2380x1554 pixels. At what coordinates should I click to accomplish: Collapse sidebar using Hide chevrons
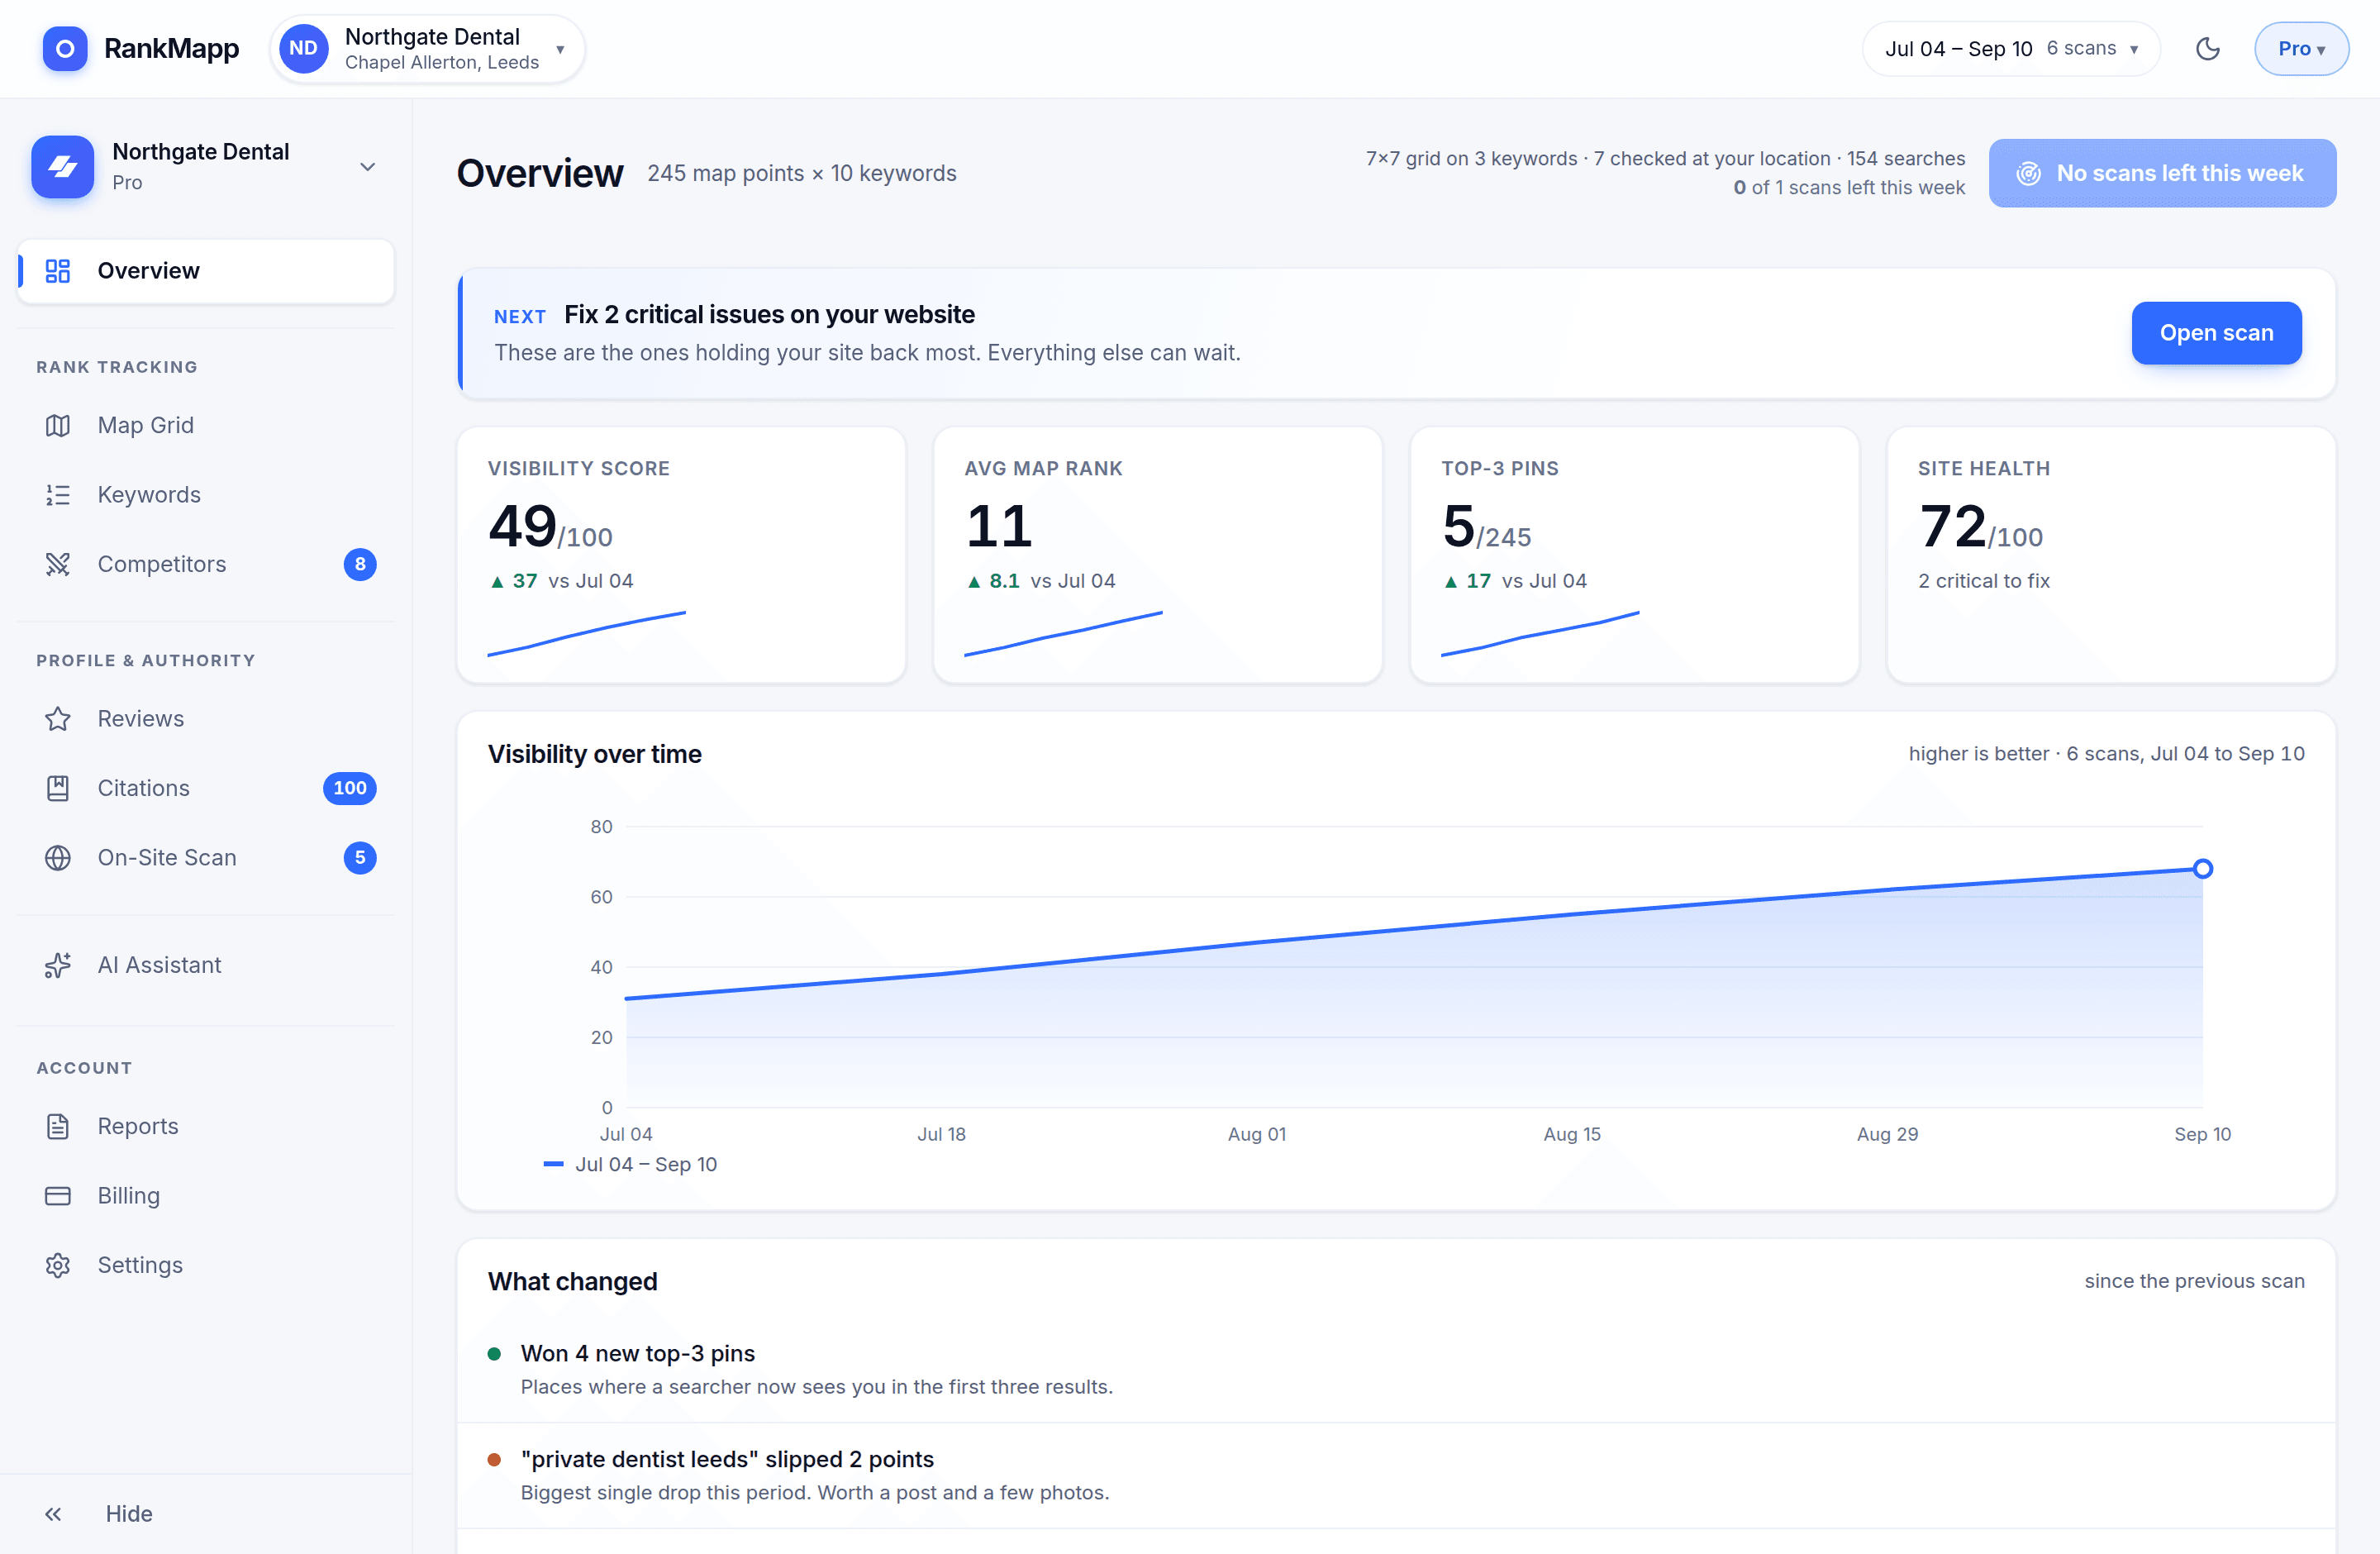pos(53,1513)
